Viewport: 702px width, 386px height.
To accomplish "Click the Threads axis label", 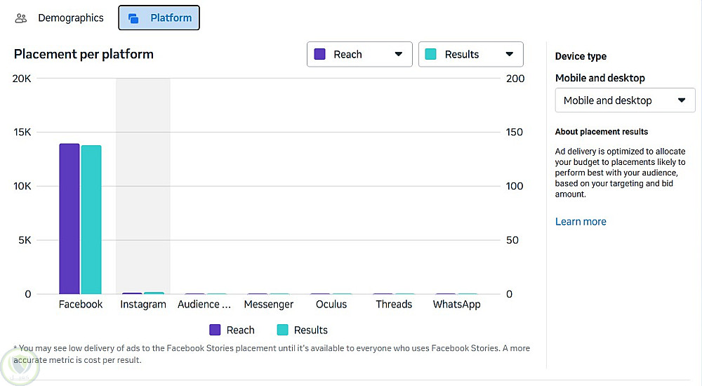I will [x=394, y=305].
